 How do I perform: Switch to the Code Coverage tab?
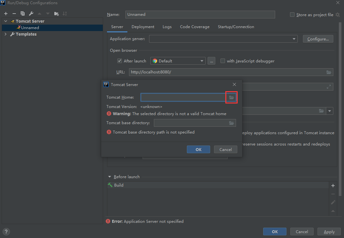195,27
